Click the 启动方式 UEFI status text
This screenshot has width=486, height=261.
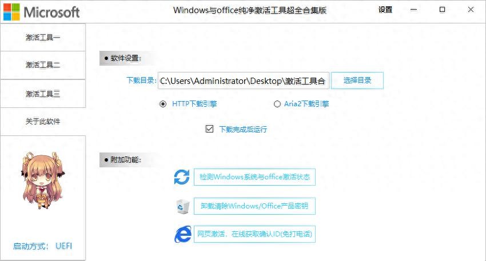click(x=43, y=247)
